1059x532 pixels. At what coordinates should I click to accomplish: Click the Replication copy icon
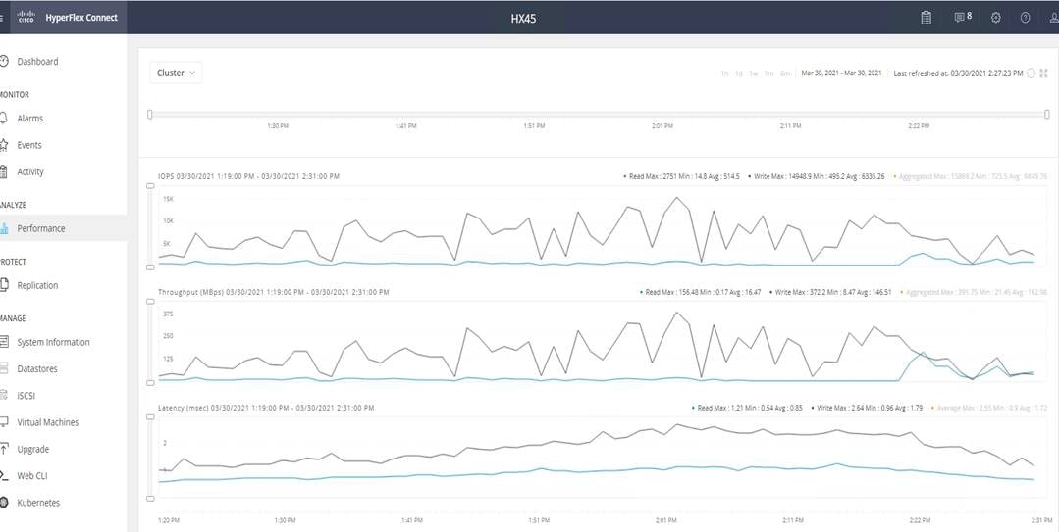pyautogui.click(x=3, y=285)
